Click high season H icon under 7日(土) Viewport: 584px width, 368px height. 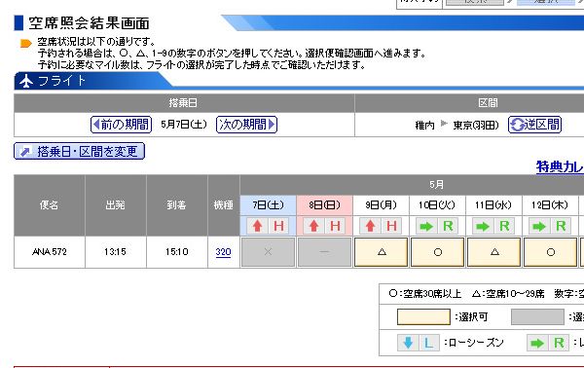(279, 226)
